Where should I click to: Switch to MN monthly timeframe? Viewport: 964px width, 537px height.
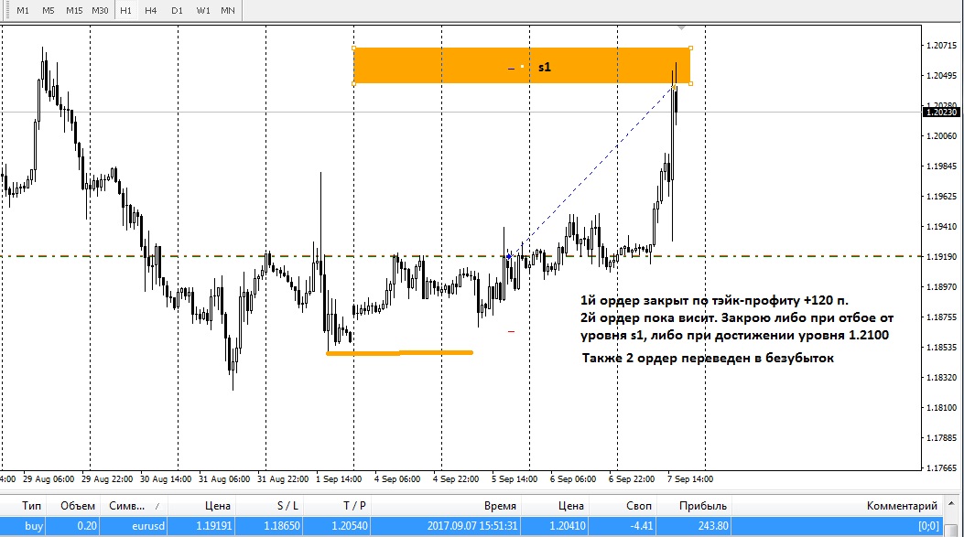(x=228, y=10)
